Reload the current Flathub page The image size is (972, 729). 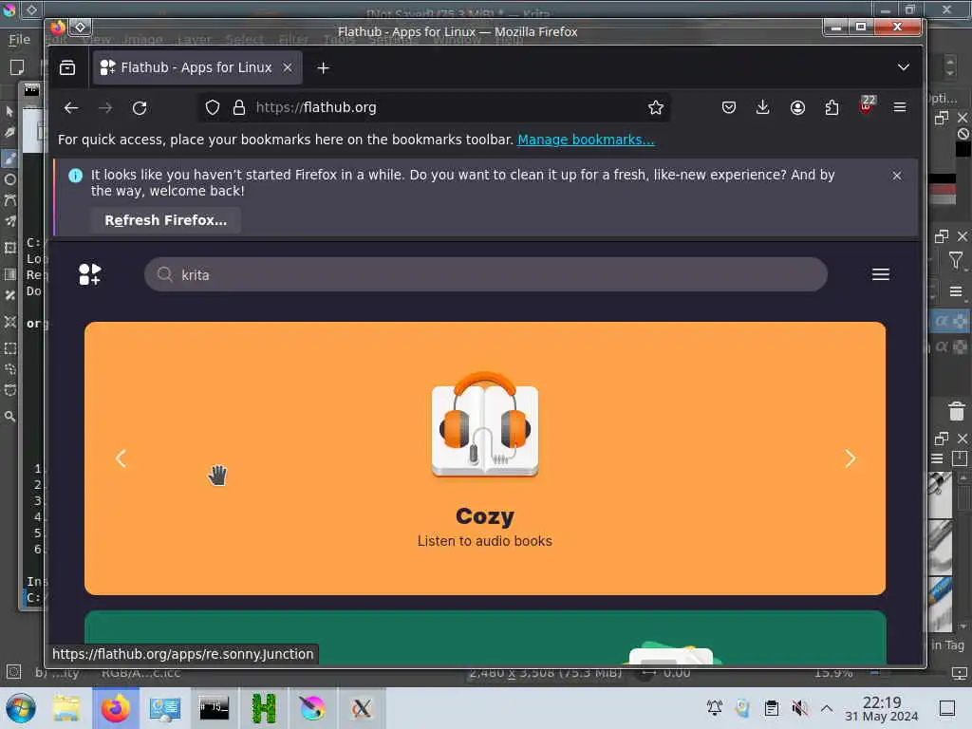coord(140,108)
